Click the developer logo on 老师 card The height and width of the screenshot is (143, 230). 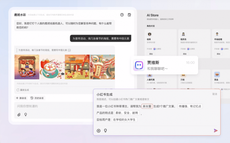tap(154, 49)
